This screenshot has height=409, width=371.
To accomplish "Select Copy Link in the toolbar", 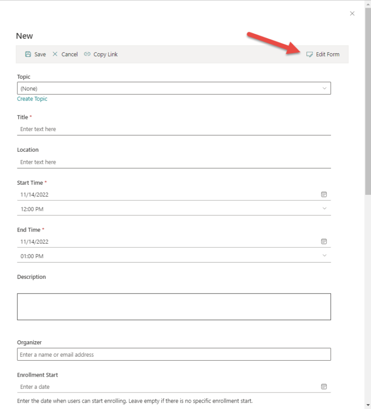I will [104, 54].
